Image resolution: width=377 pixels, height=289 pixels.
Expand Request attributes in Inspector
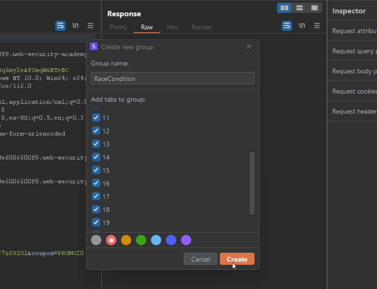(354, 31)
